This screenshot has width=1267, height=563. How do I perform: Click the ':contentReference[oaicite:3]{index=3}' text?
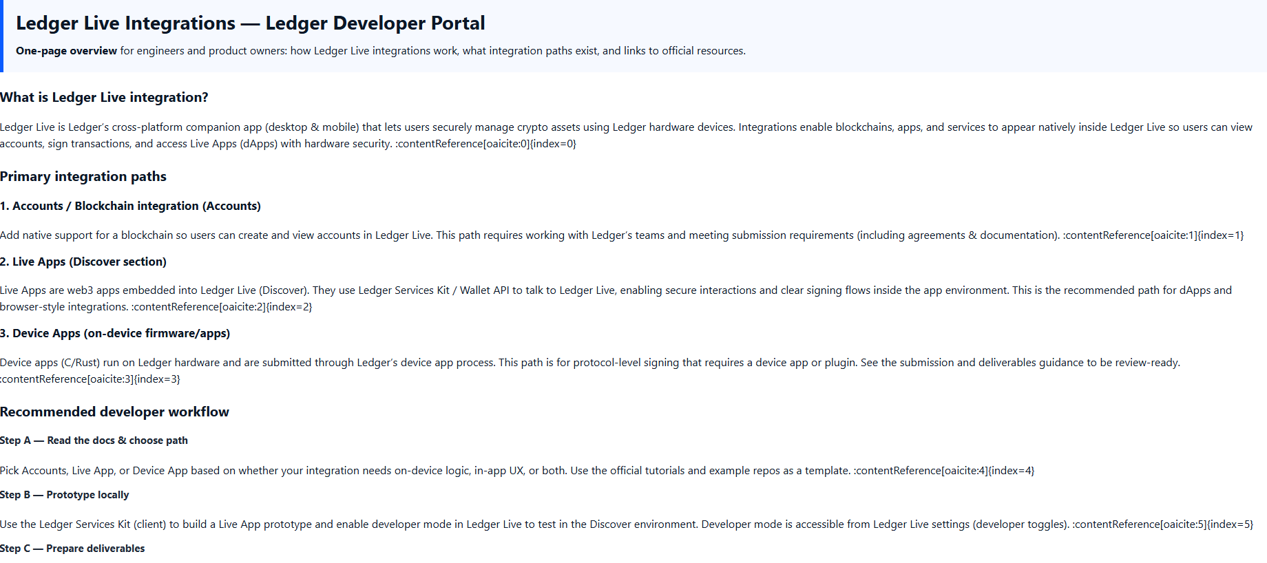[x=90, y=379]
